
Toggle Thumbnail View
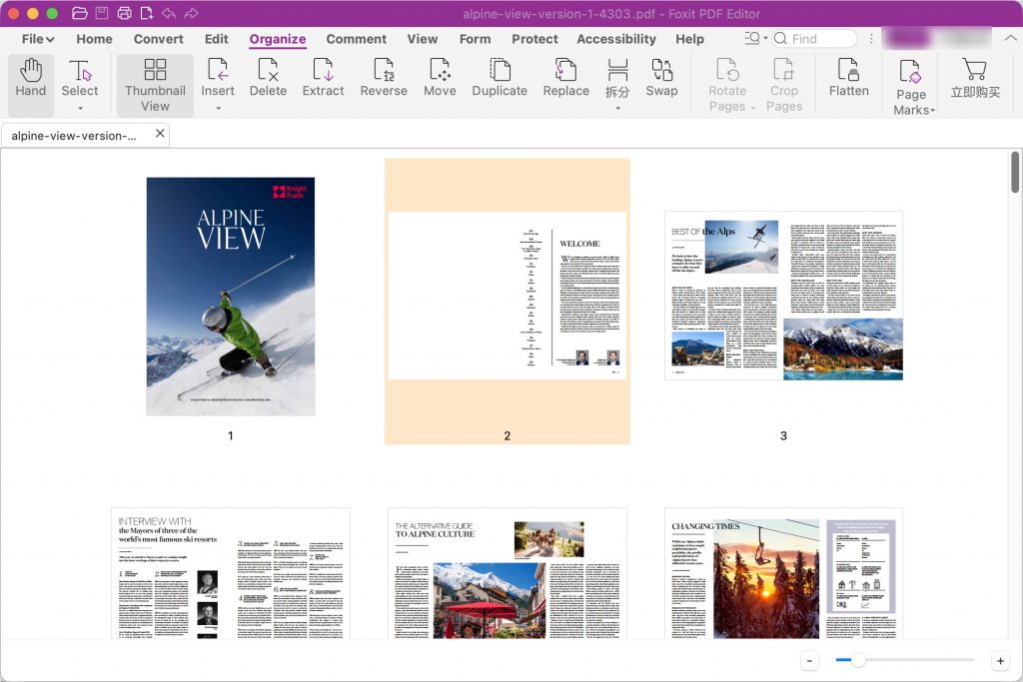coord(155,85)
